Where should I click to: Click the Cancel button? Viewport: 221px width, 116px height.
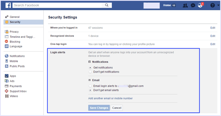click(117, 108)
